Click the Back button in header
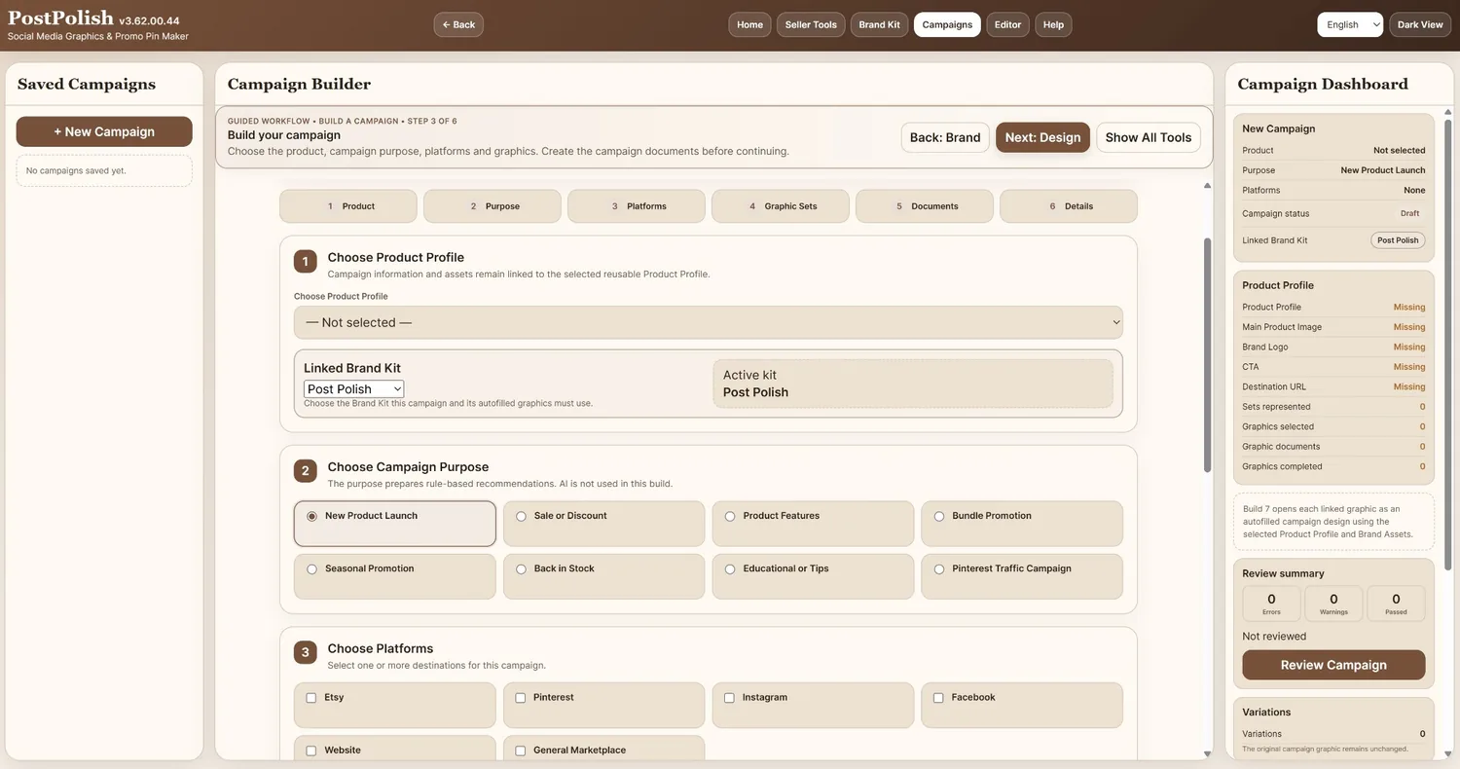This screenshot has height=769, width=1460. tap(458, 24)
